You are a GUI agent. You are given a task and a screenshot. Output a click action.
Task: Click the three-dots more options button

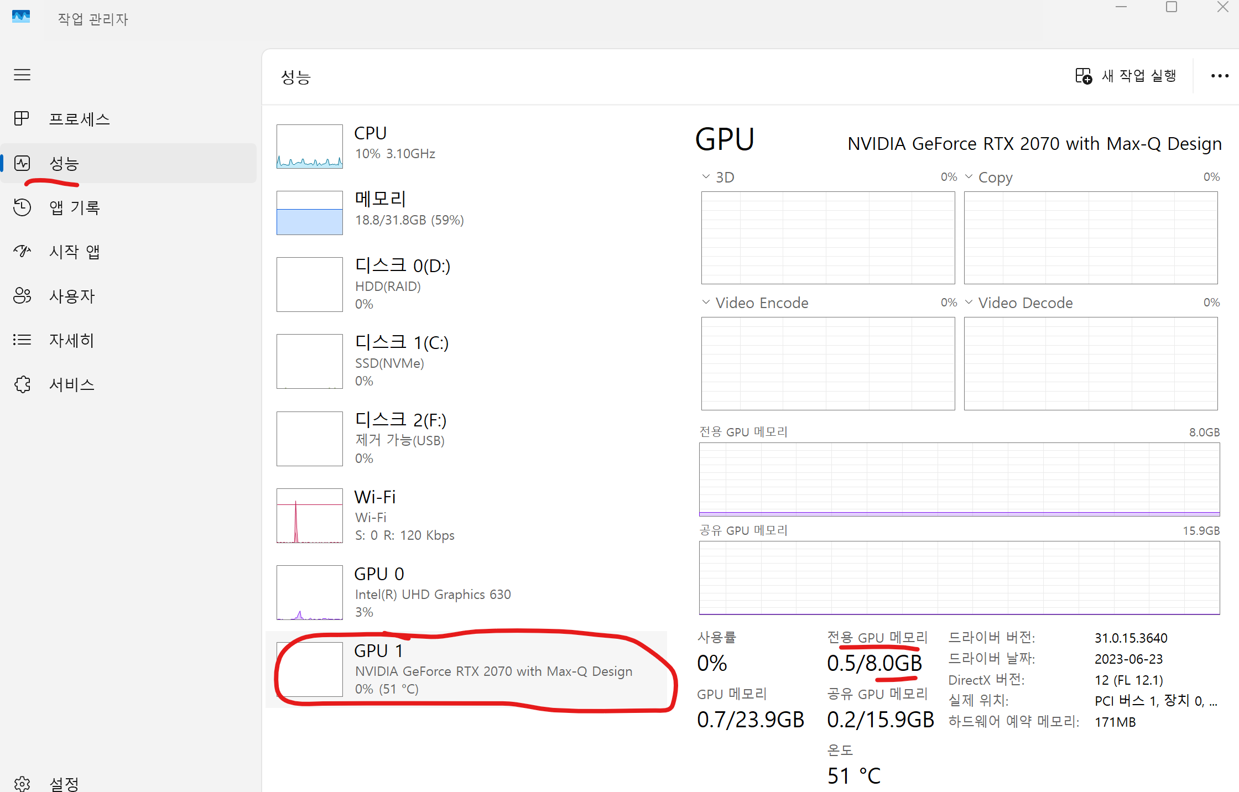point(1219,76)
